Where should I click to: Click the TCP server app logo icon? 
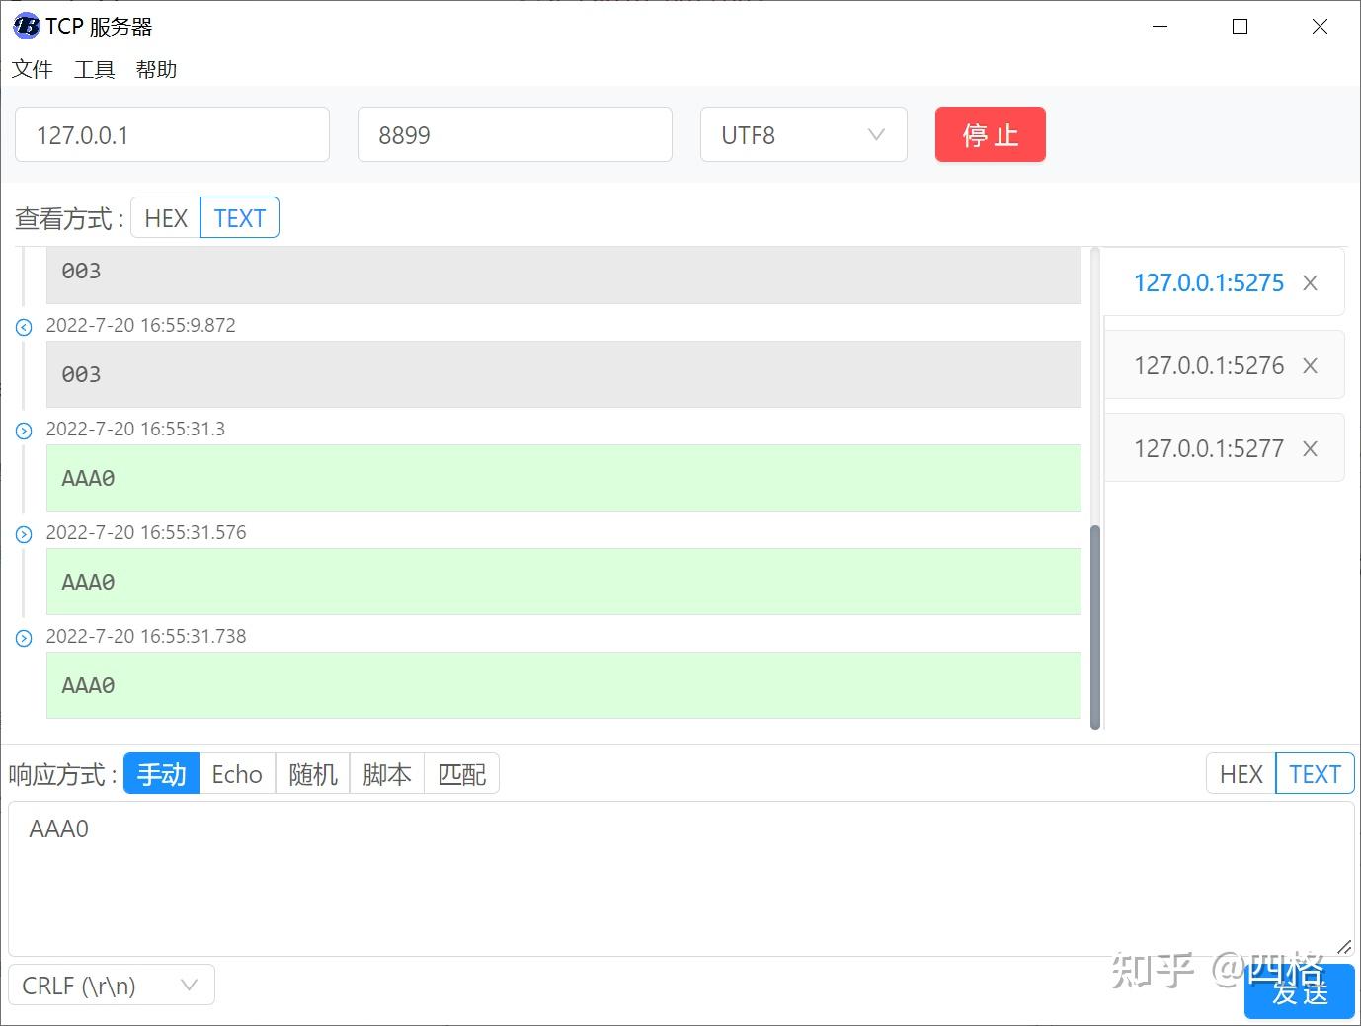(26, 26)
